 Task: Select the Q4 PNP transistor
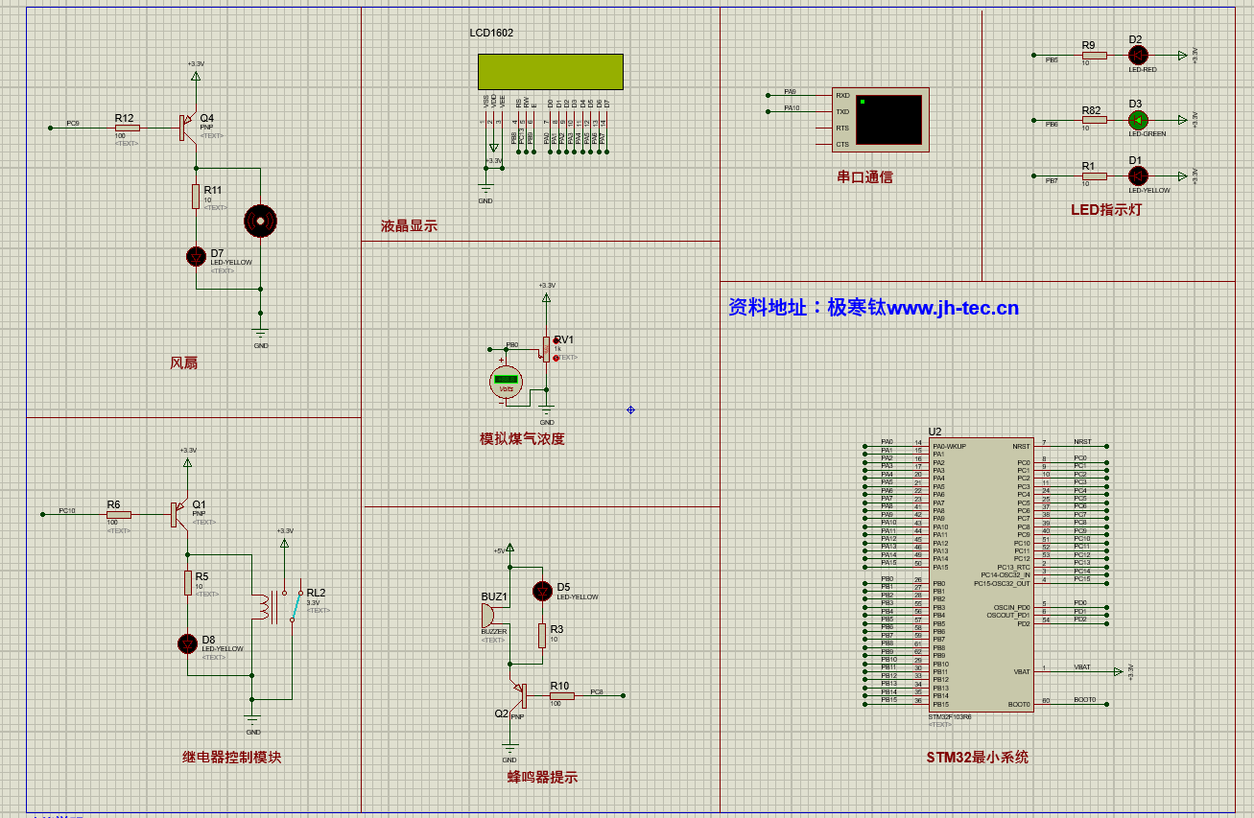click(x=188, y=128)
